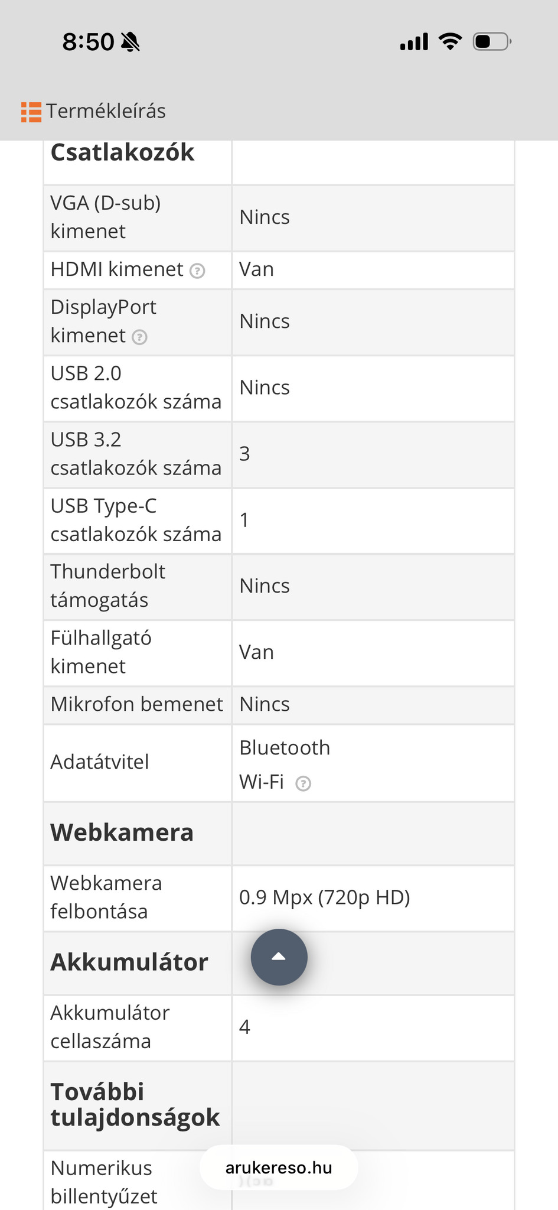
Task: Select the Csatlakozók section heading
Action: tap(122, 152)
